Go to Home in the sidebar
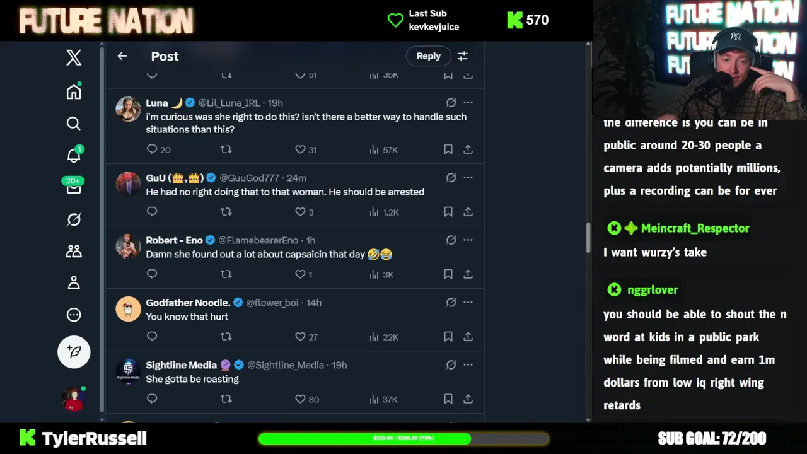The height and width of the screenshot is (454, 807). pyautogui.click(x=74, y=91)
